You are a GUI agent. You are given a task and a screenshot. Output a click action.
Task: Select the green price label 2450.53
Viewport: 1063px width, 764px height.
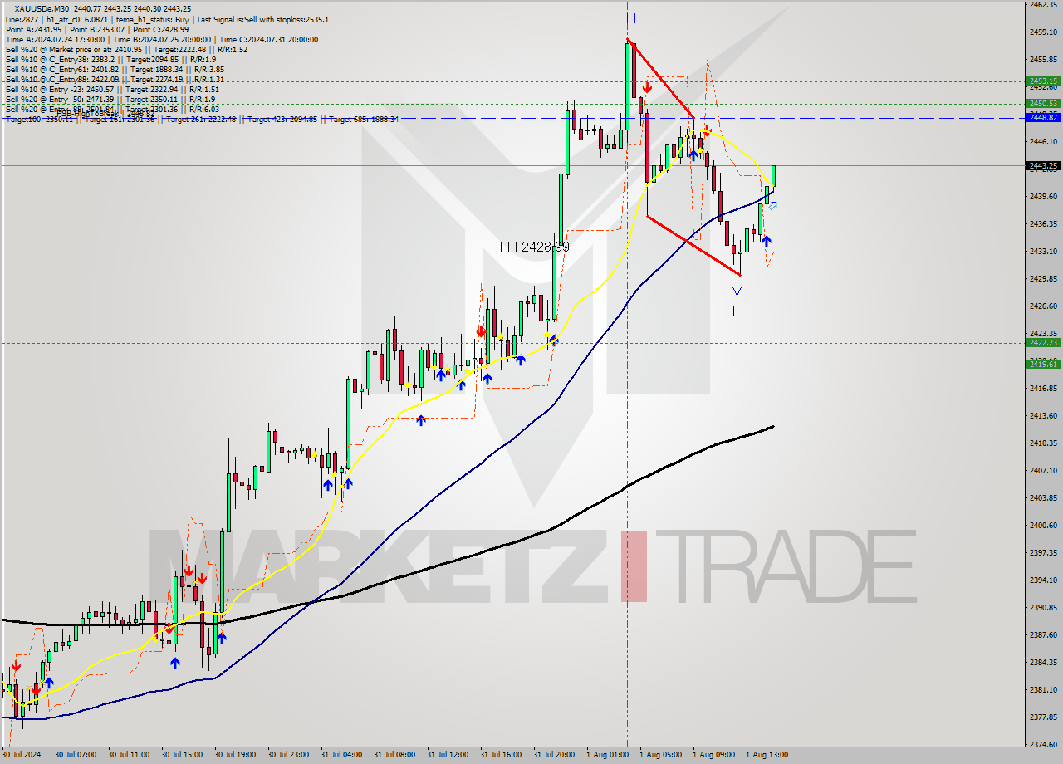point(1043,104)
